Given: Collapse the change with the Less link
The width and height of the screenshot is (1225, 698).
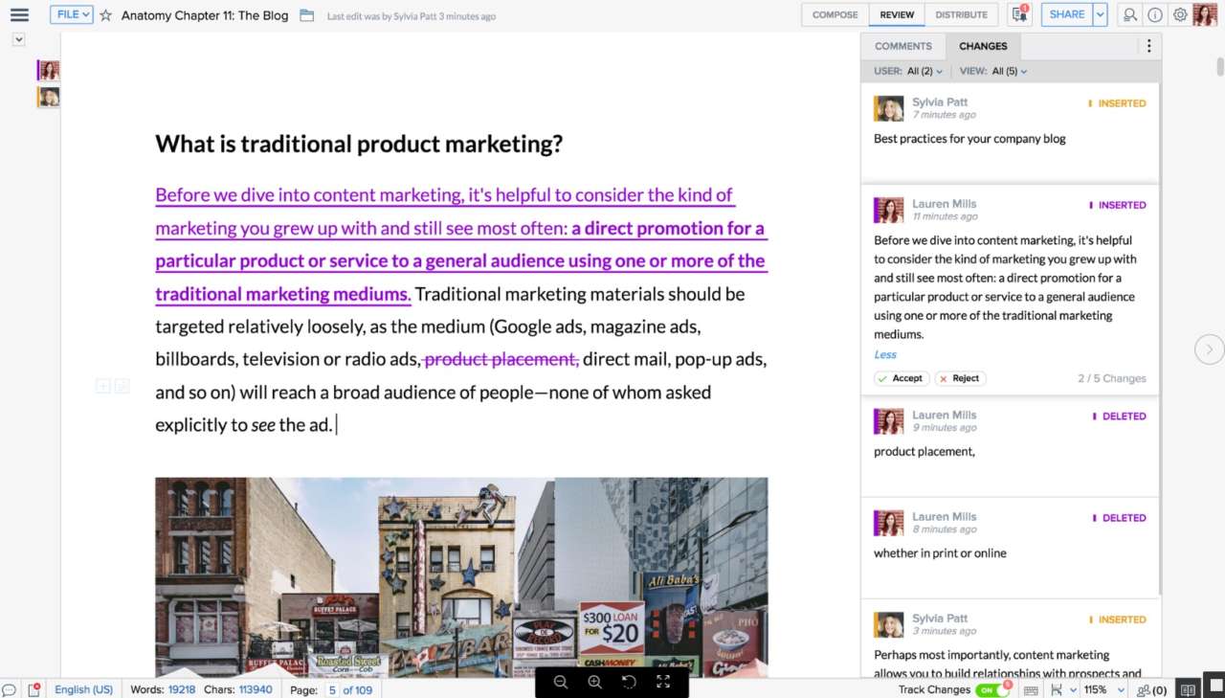Looking at the screenshot, I should (x=885, y=354).
